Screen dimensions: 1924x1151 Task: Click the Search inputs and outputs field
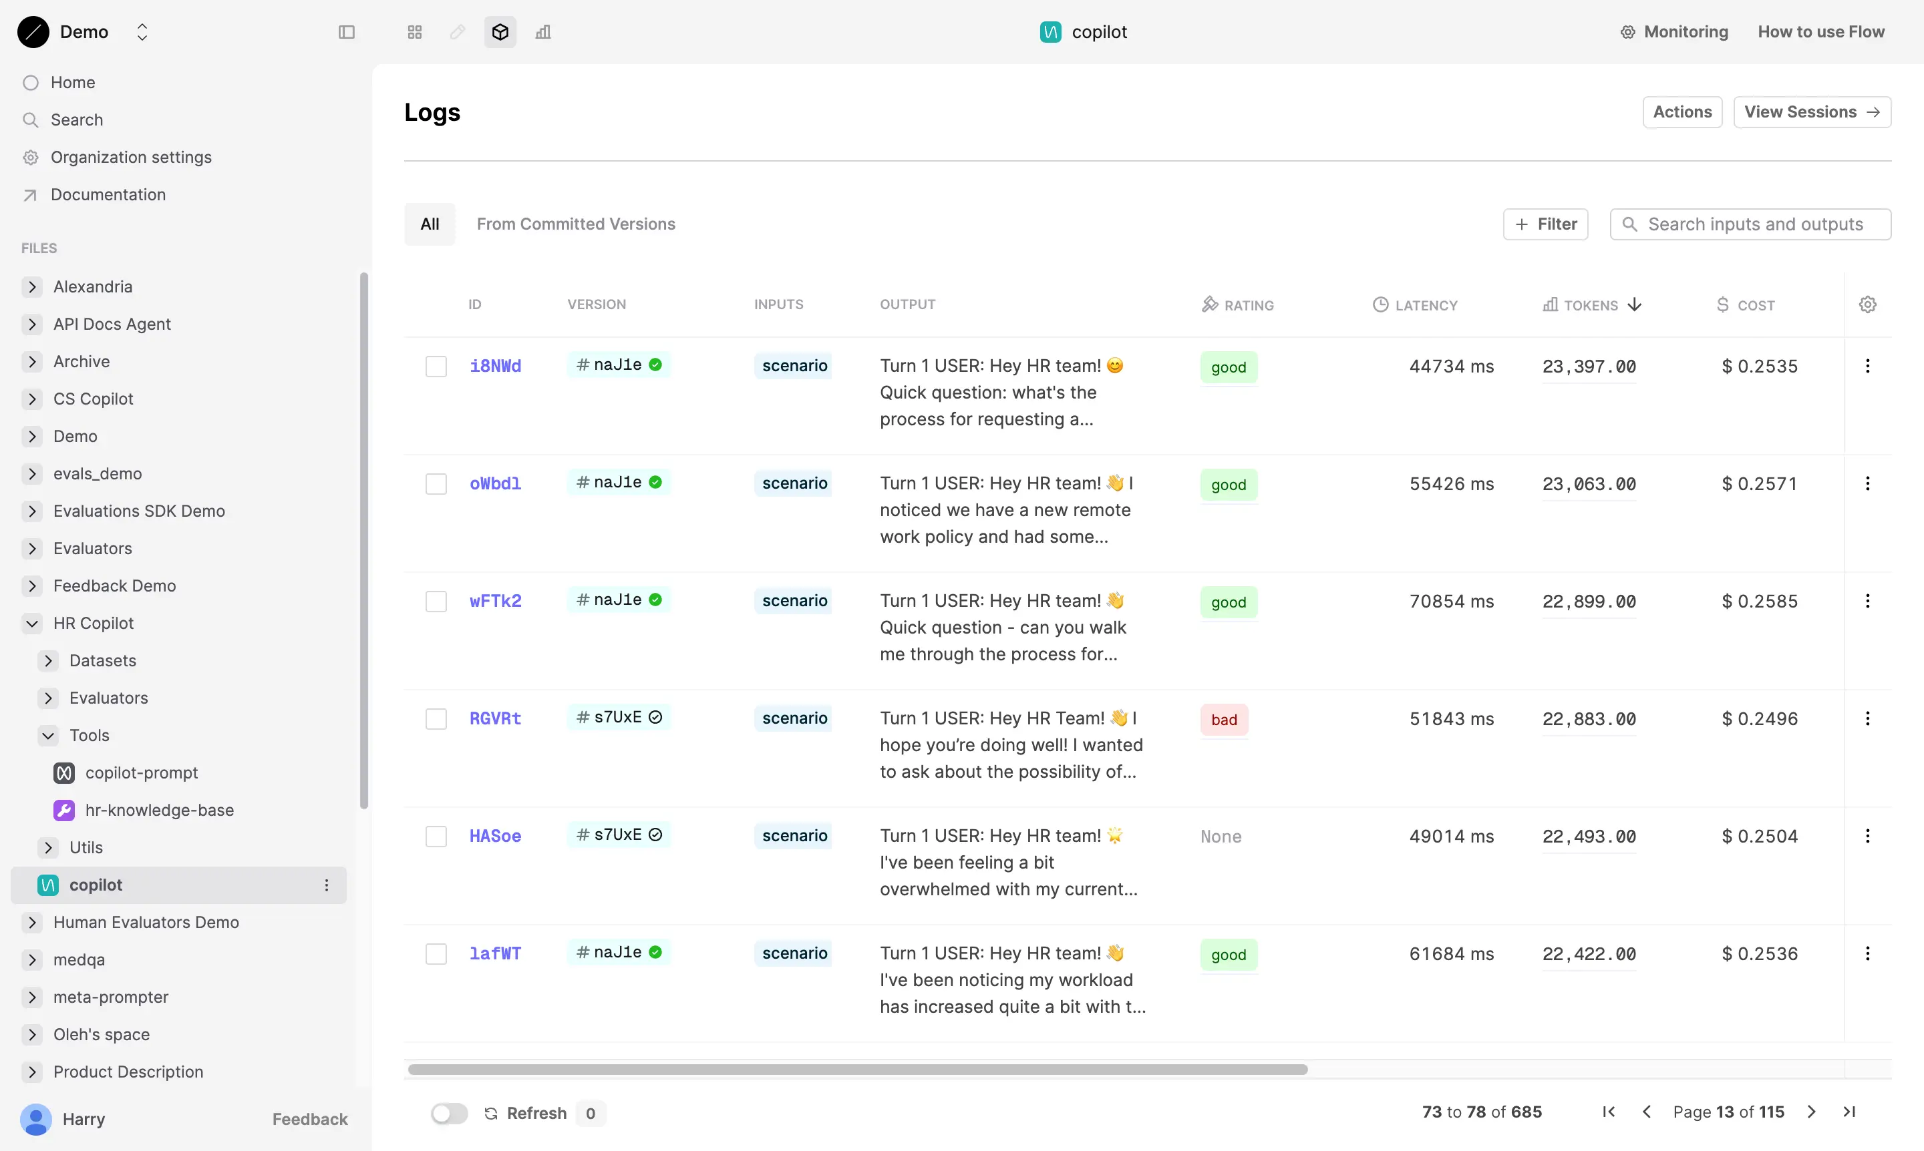pyautogui.click(x=1750, y=224)
